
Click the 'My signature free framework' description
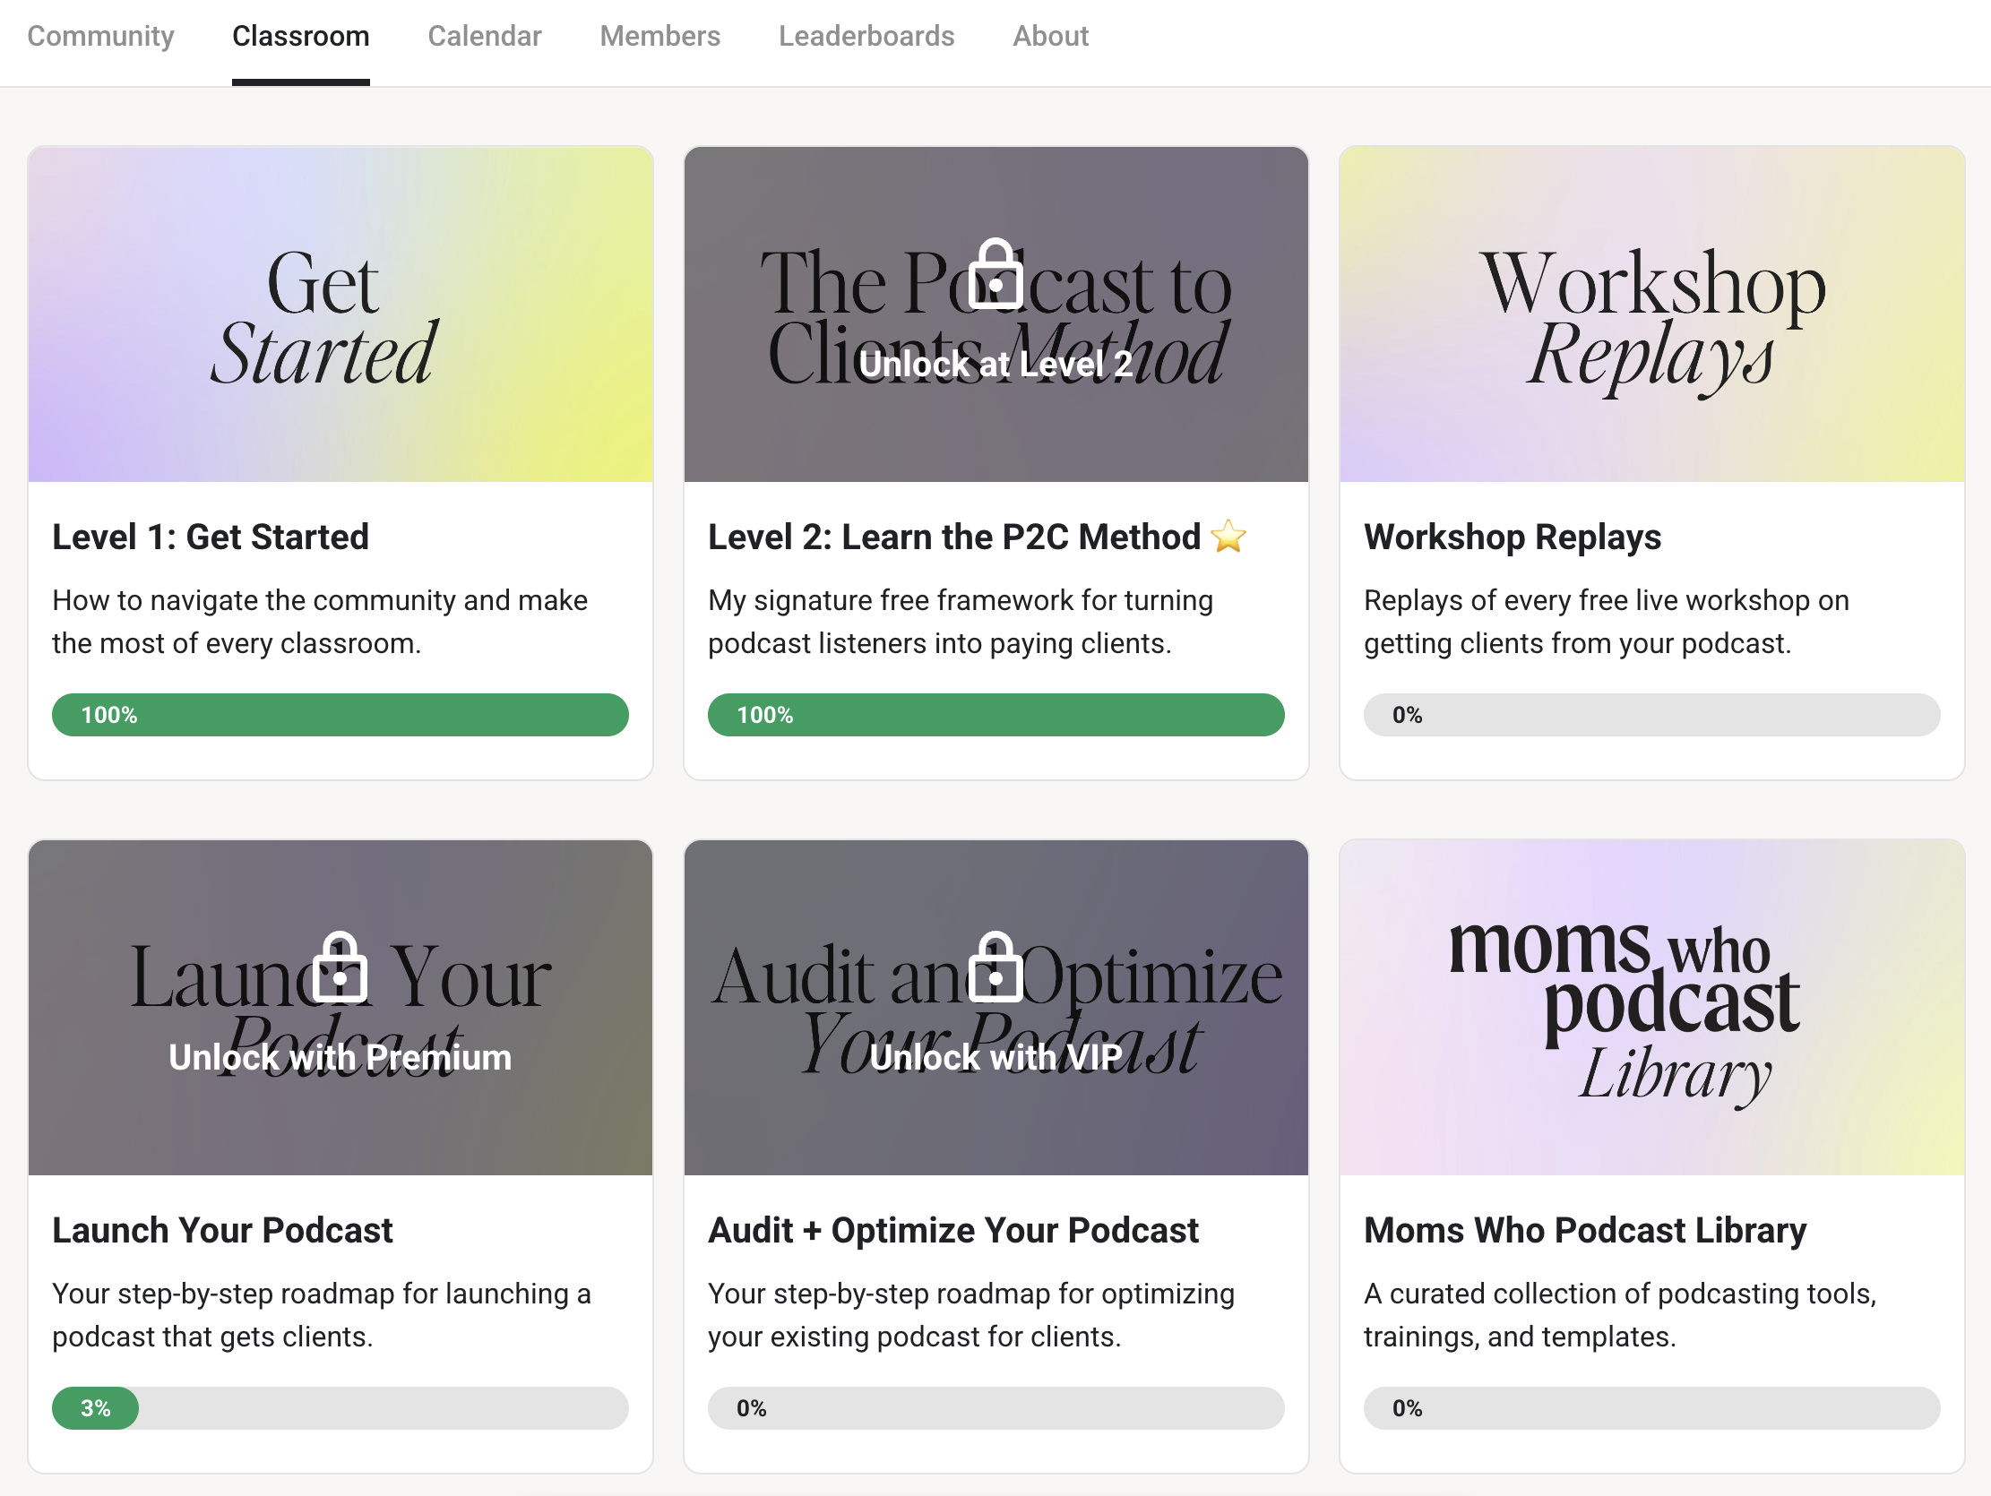961,622
